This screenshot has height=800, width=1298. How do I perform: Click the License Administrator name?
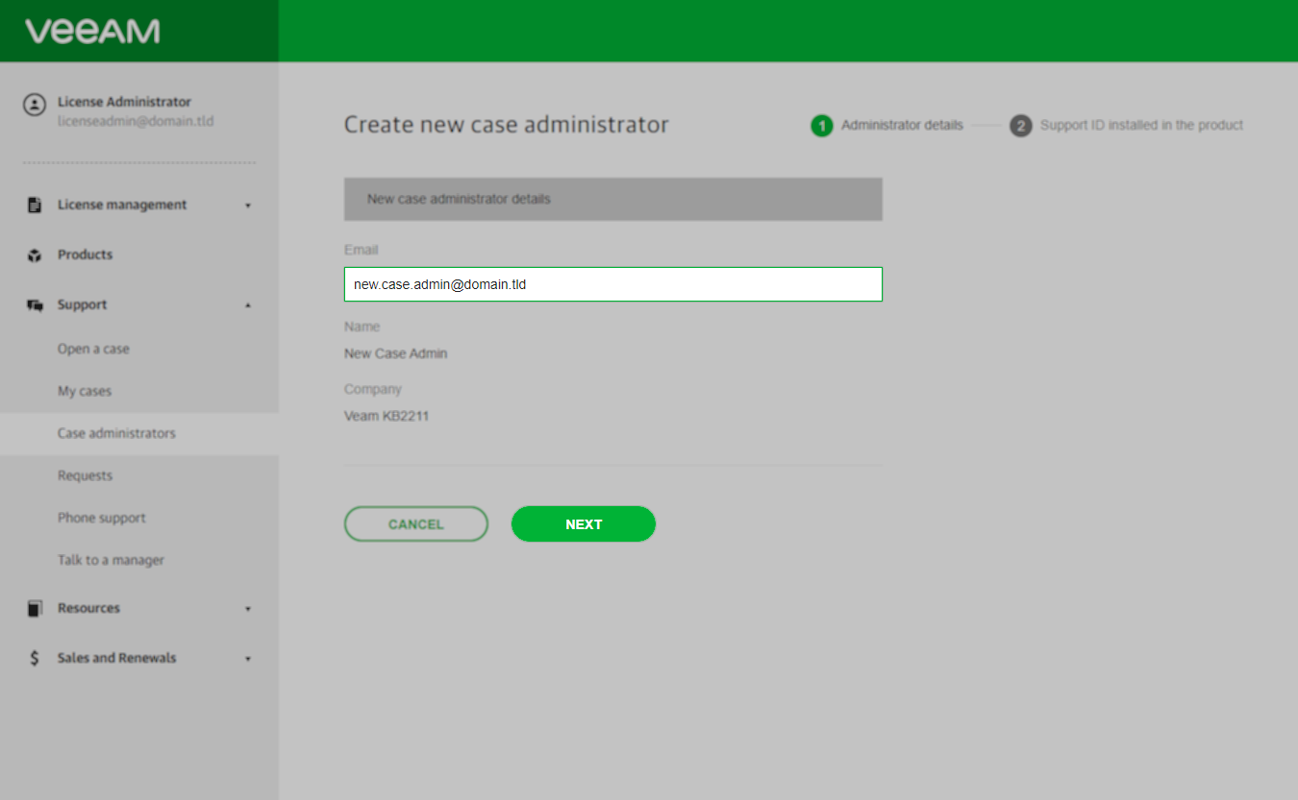(124, 102)
